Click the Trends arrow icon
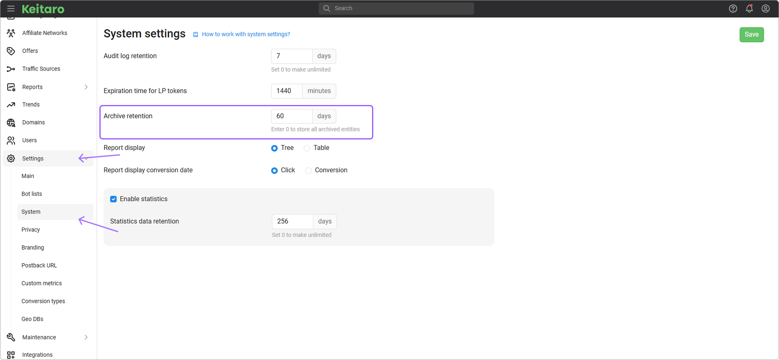779x360 pixels. tap(11, 105)
